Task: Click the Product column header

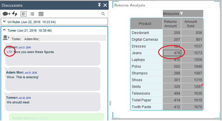Action: (145, 24)
